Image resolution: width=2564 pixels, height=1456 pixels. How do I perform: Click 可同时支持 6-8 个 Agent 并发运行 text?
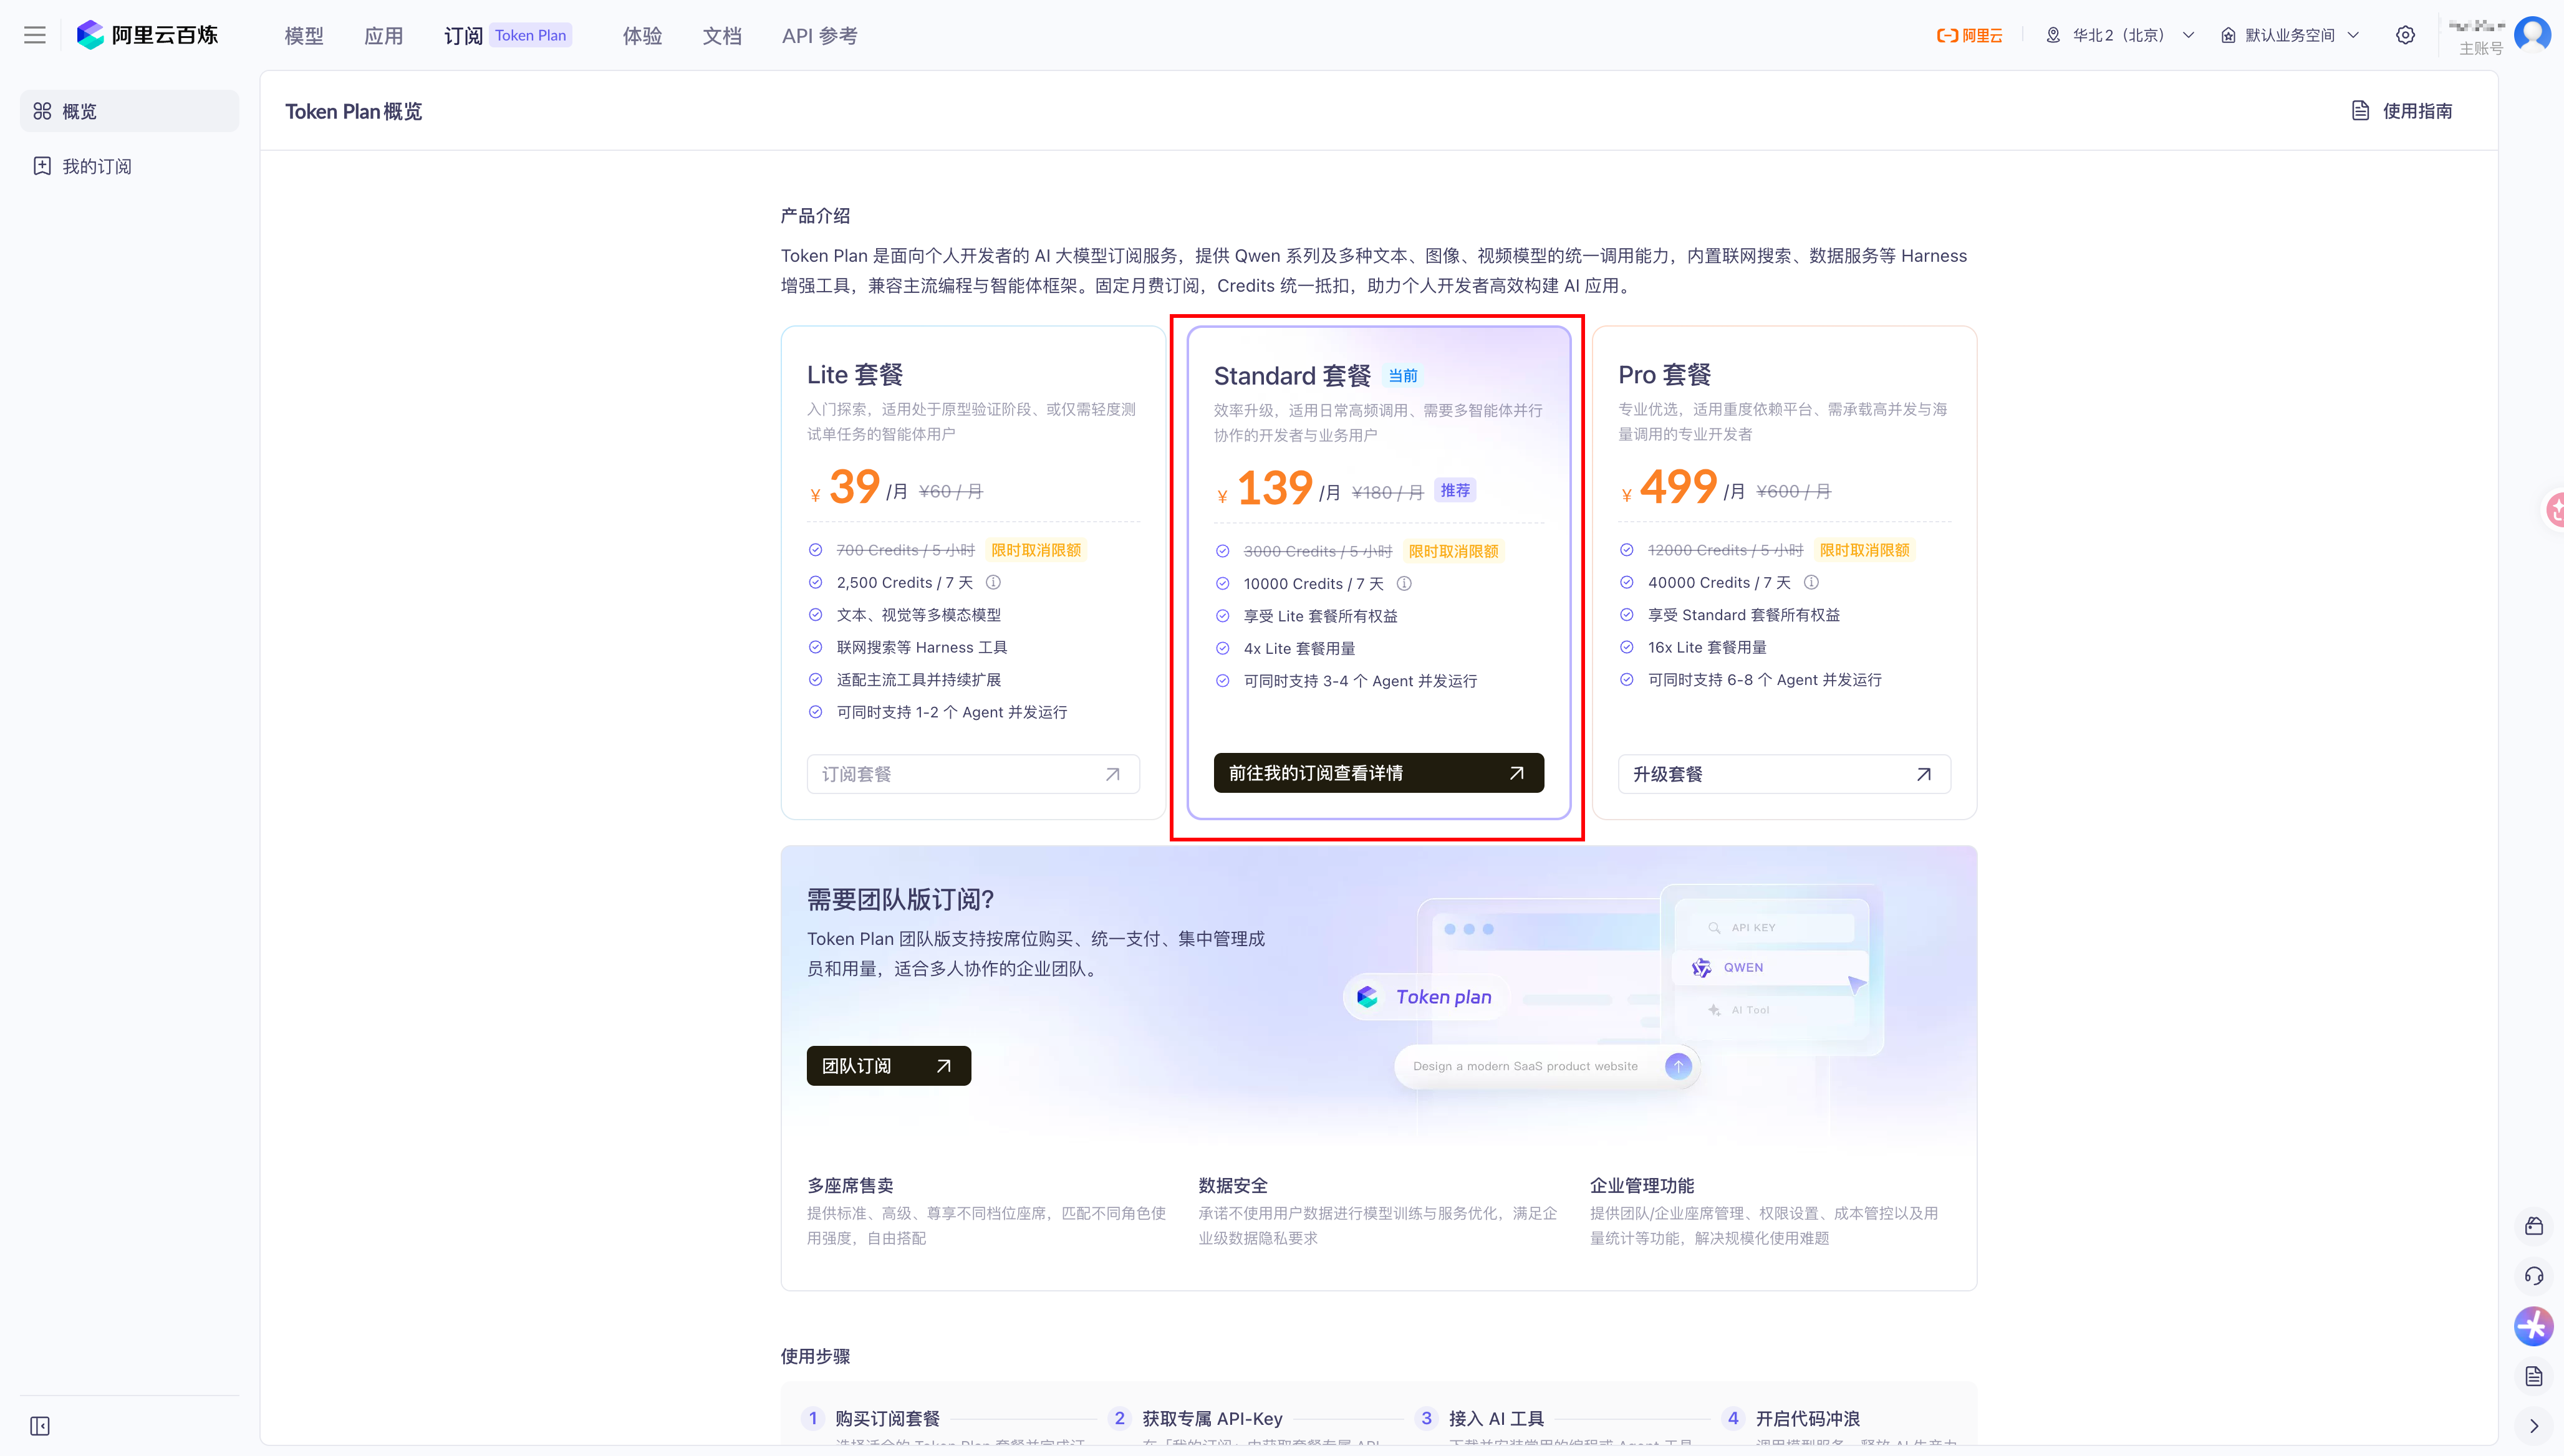click(1765, 680)
